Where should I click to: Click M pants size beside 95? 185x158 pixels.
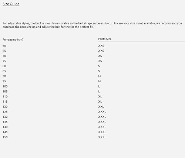[x=100, y=81]
